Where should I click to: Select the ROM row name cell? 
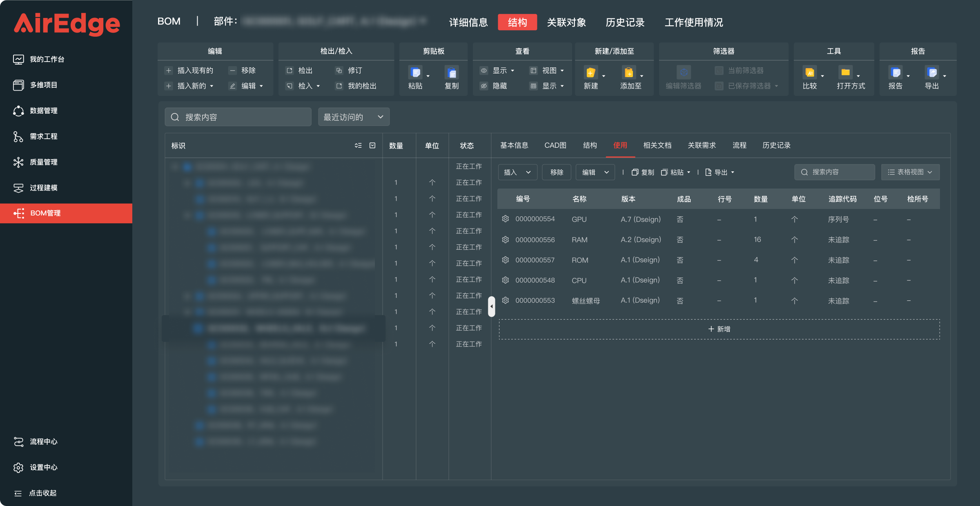[580, 260]
